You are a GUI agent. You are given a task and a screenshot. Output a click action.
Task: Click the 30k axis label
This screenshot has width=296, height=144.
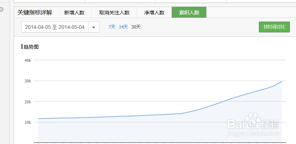pos(28,81)
